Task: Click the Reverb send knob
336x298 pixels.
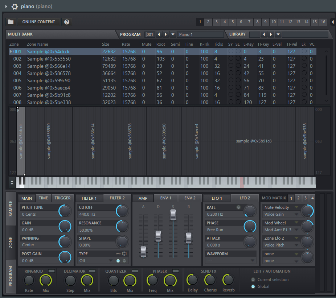Action: pyautogui.click(x=228, y=280)
